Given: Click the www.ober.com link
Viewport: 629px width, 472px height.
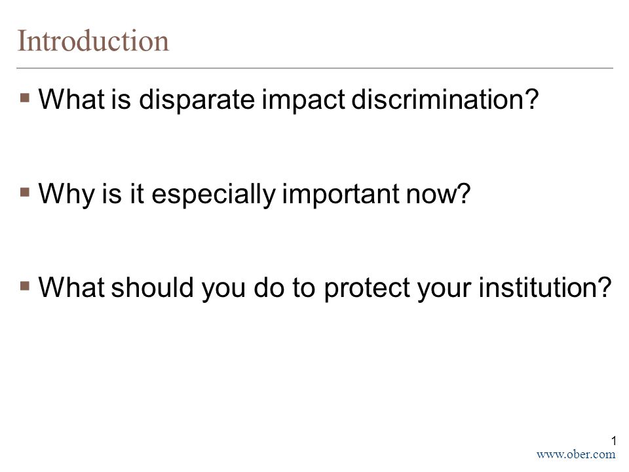Looking at the screenshot, I should click(x=576, y=454).
